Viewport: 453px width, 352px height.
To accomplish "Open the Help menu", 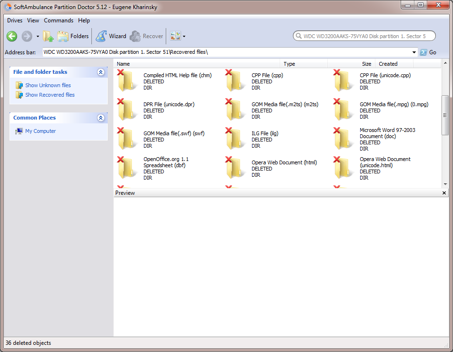I will 84,20.
